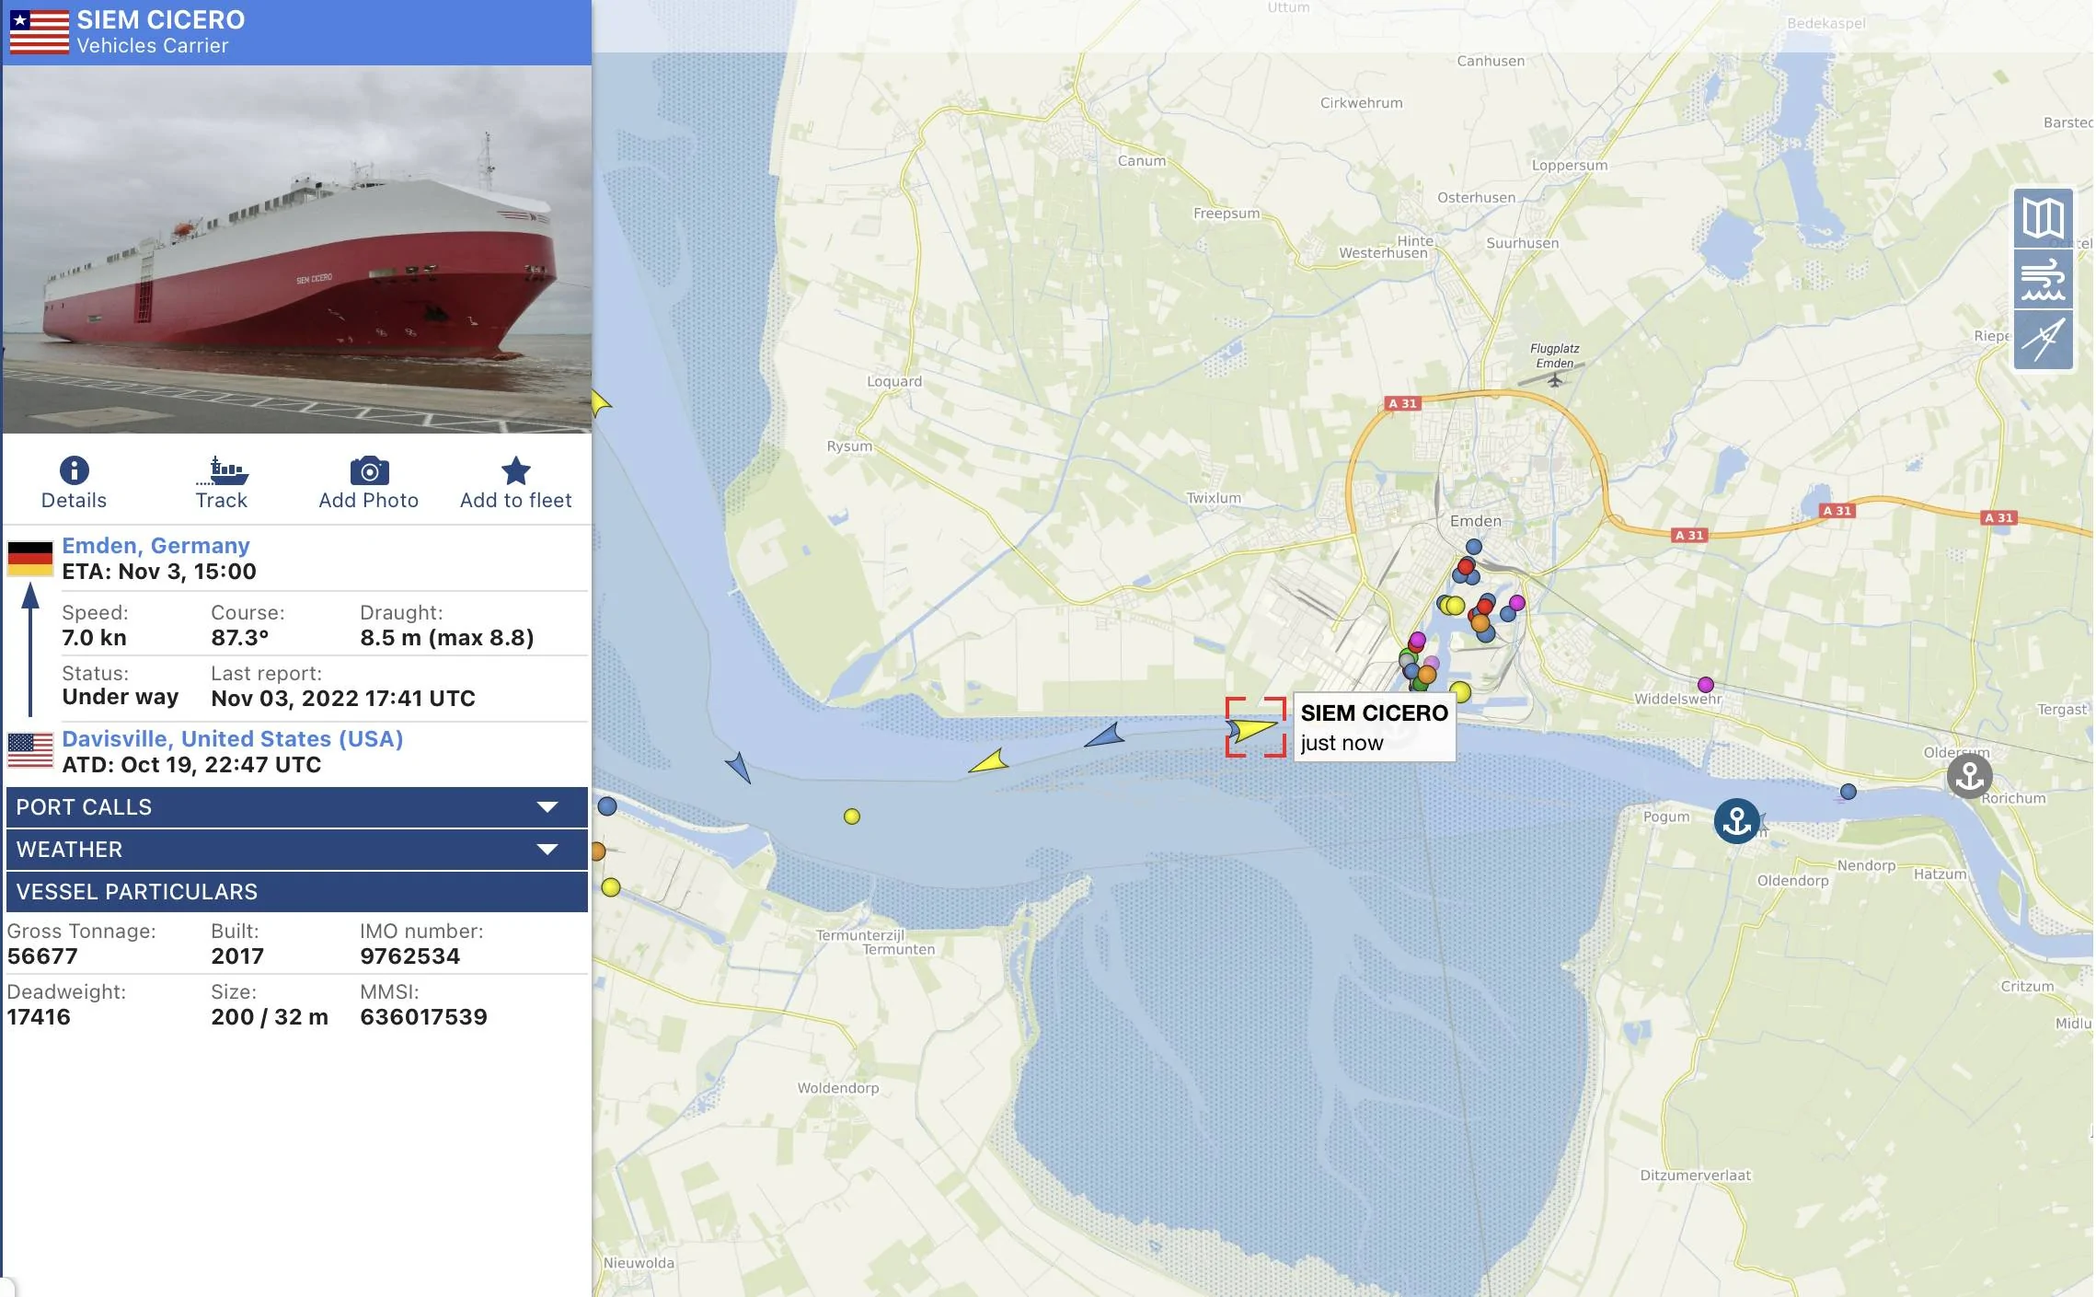Click Built year 2017
This screenshot has width=2096, height=1297.
click(x=237, y=956)
